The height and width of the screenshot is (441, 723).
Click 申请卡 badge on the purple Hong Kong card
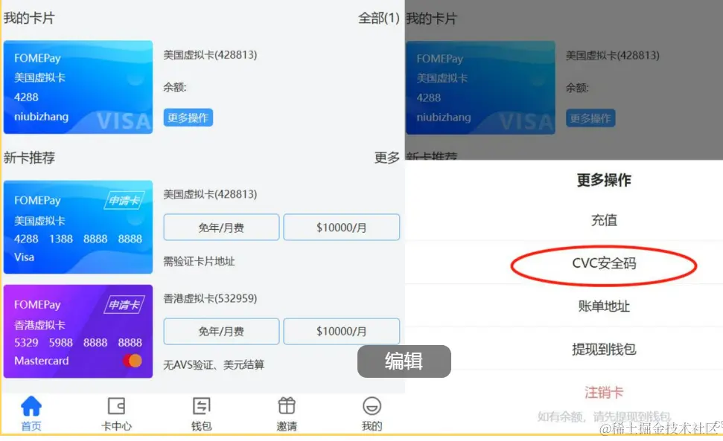click(x=124, y=305)
